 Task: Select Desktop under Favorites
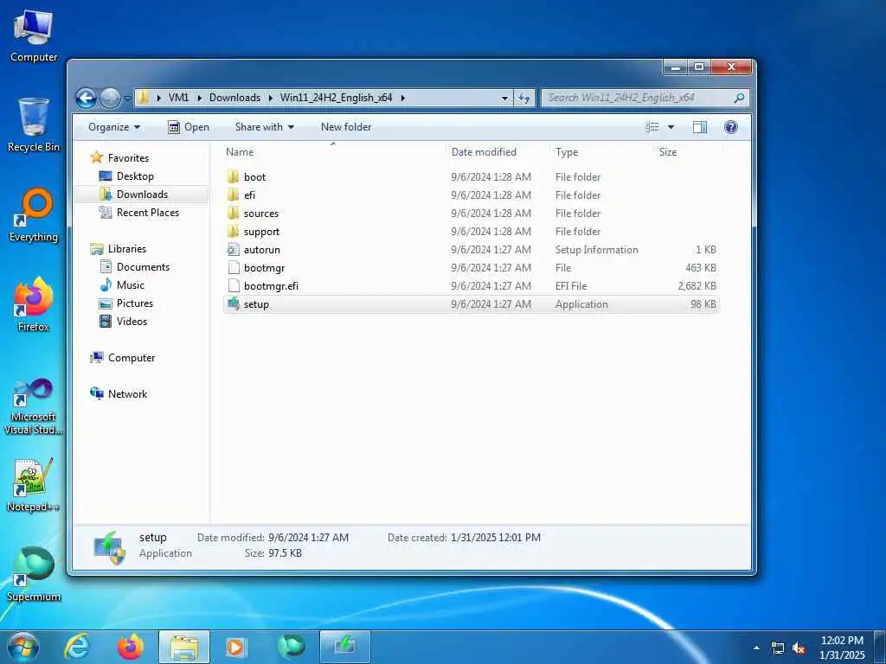135,176
